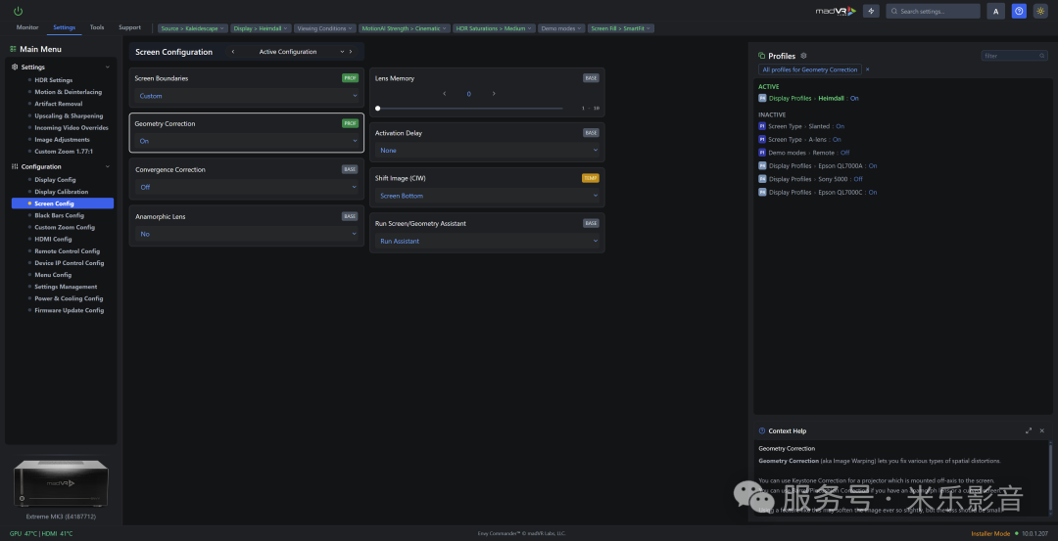1058x541 pixels.
Task: Open the Geometry Correction dropdown
Action: point(247,141)
